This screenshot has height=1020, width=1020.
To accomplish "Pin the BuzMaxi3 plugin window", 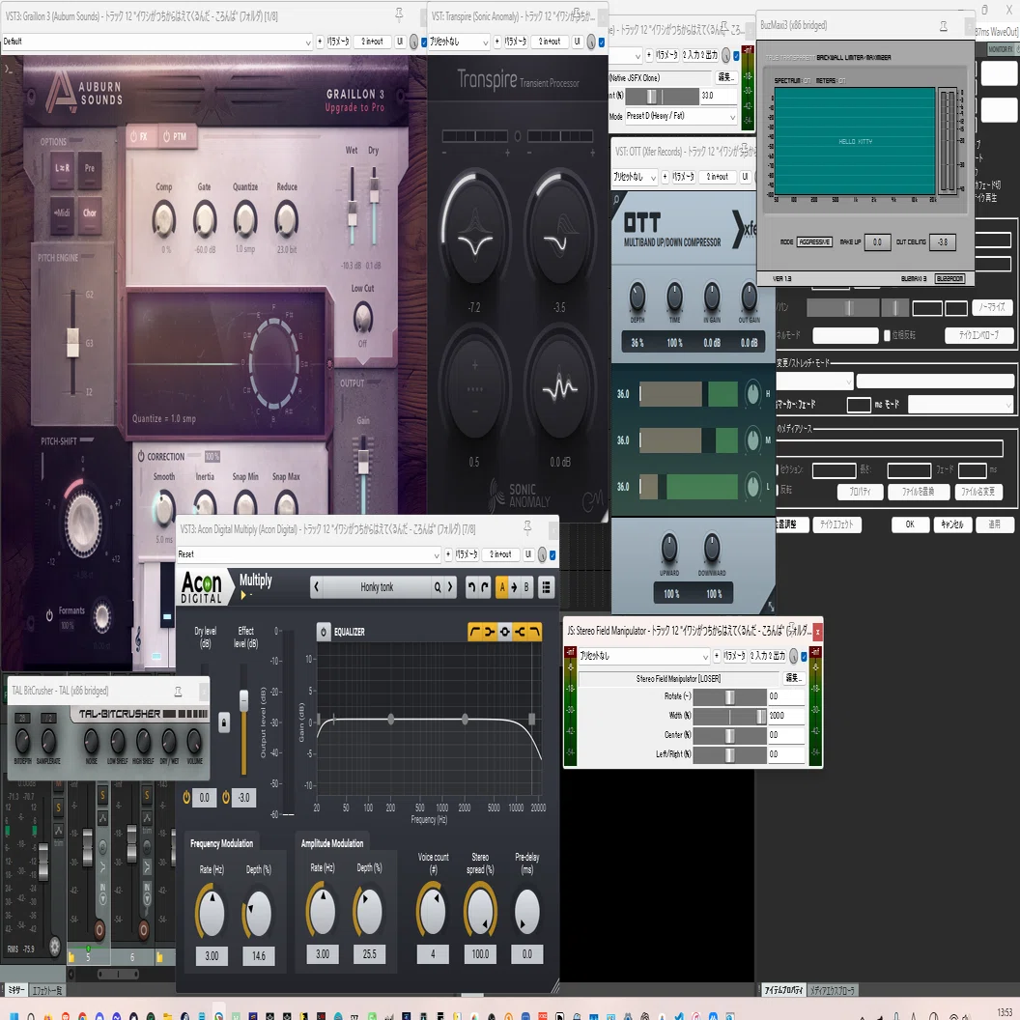I will pos(944,26).
